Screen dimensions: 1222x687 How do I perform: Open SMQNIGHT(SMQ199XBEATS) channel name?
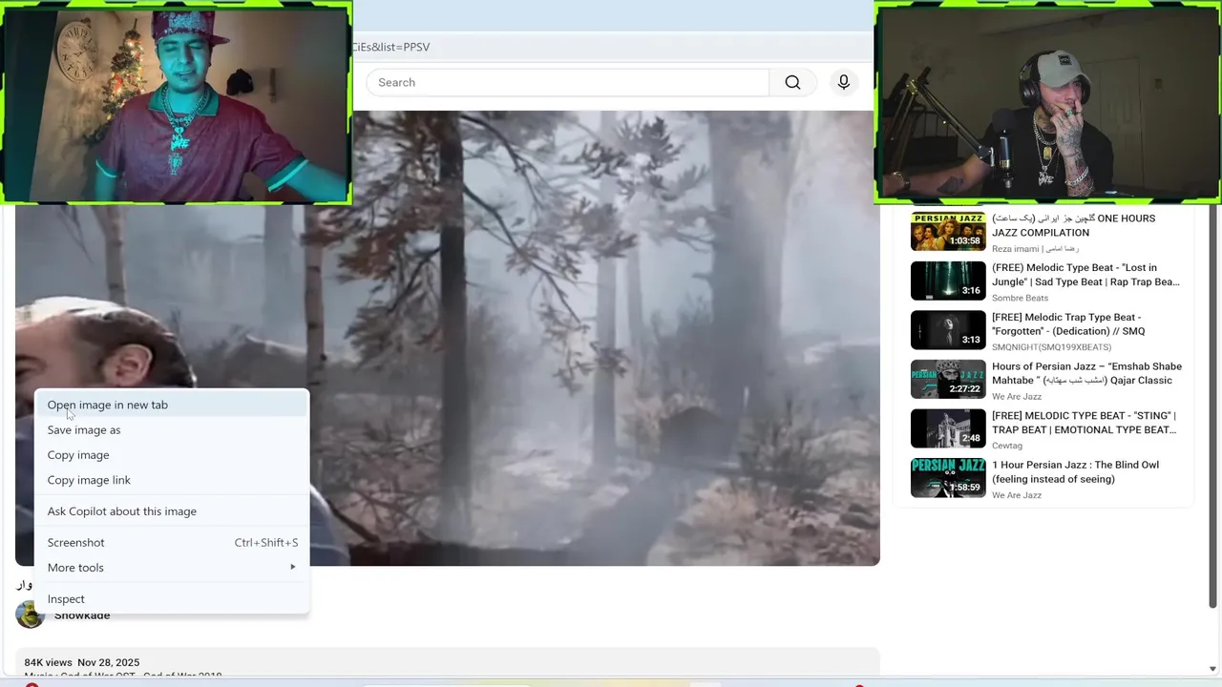point(1051,347)
